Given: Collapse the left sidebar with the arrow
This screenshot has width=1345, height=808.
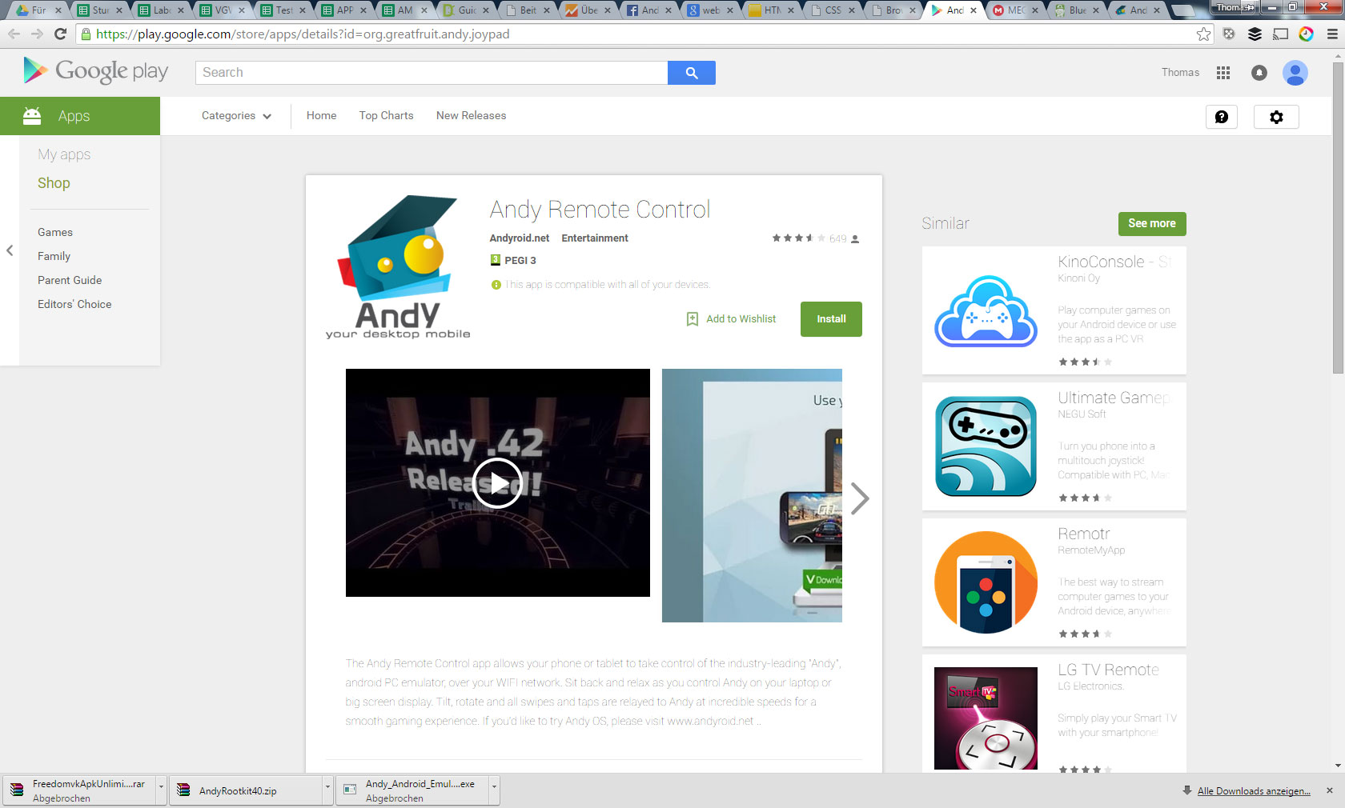Looking at the screenshot, I should 10,250.
